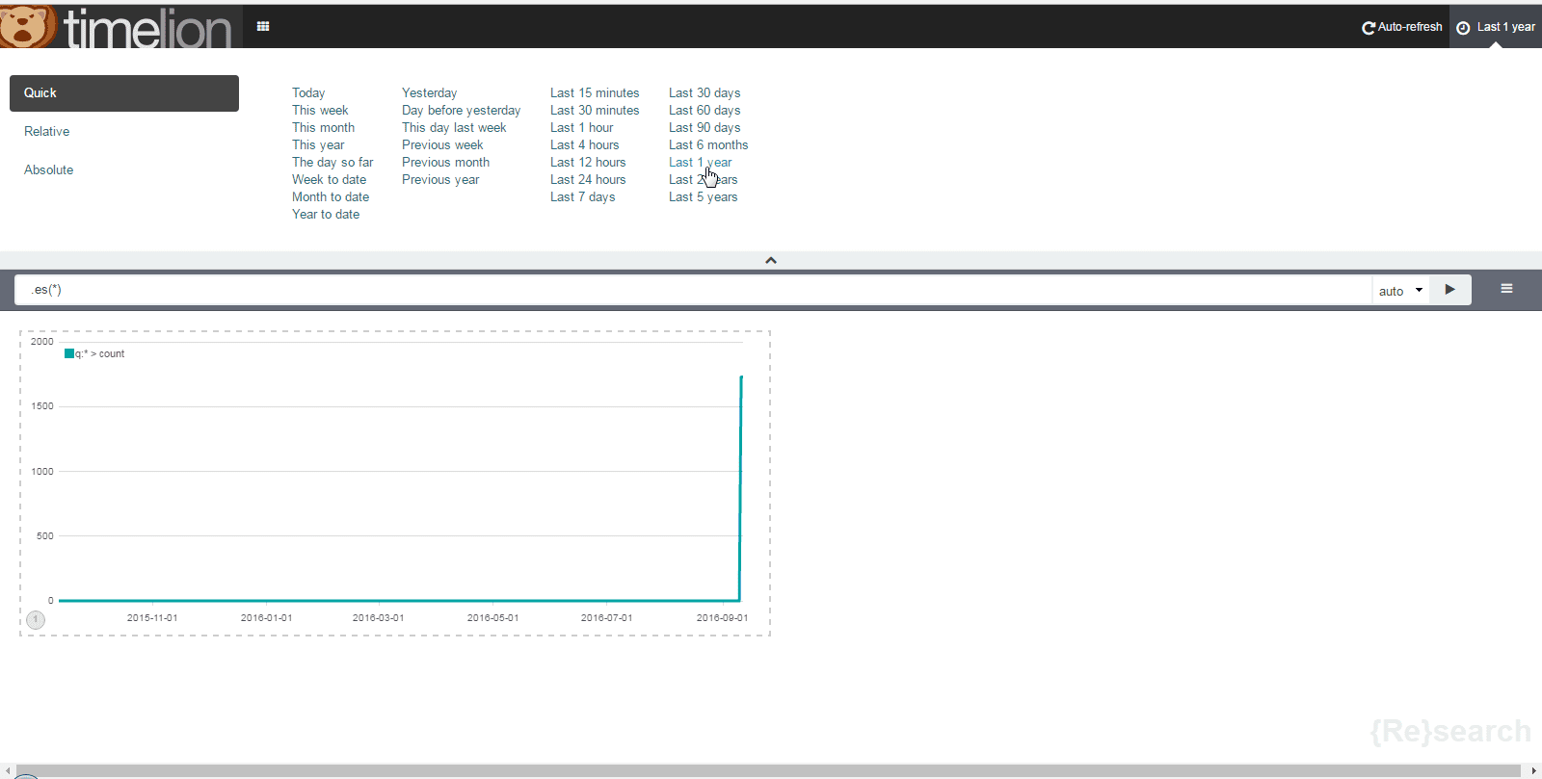Viewport: 1542px width, 779px height.
Task: Select Last 5 years
Action: click(703, 197)
